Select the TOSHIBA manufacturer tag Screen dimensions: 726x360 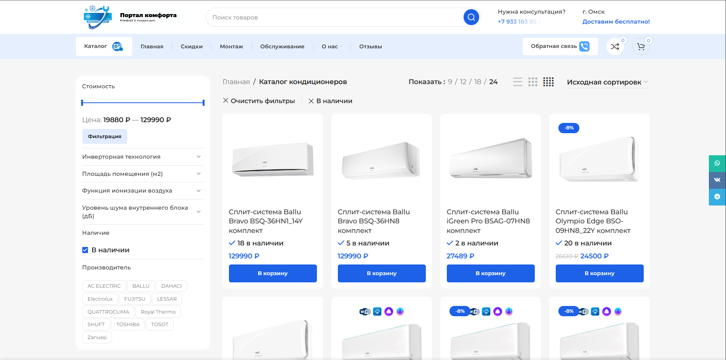[x=128, y=325]
